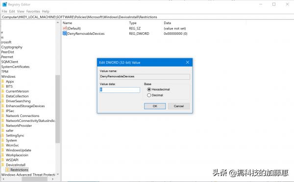Click the tree vertical scrollbar thumb
The height and width of the screenshot is (182, 294).
coord(58,109)
